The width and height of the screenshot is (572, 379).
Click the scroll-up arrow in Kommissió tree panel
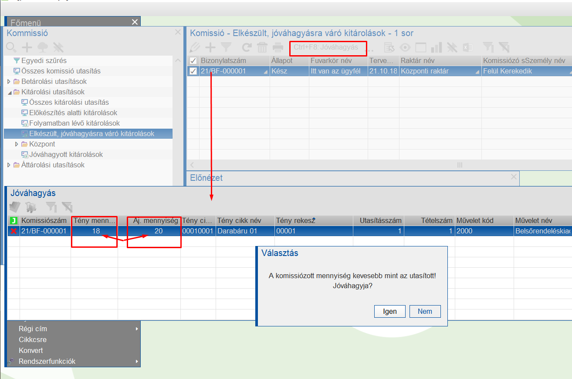tap(178, 60)
